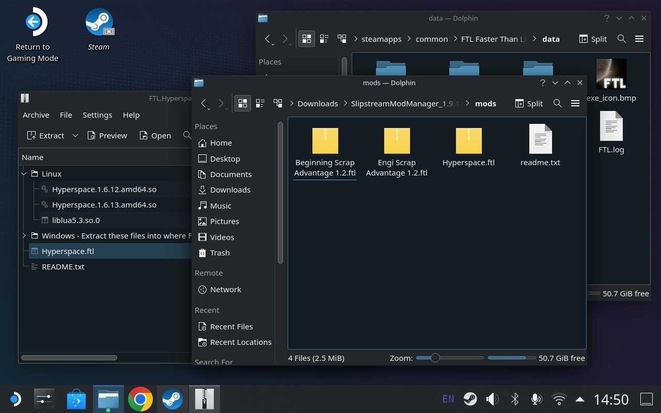Screen dimensions: 661x413
Task: Go to Home in Places panel
Action: tap(215, 142)
